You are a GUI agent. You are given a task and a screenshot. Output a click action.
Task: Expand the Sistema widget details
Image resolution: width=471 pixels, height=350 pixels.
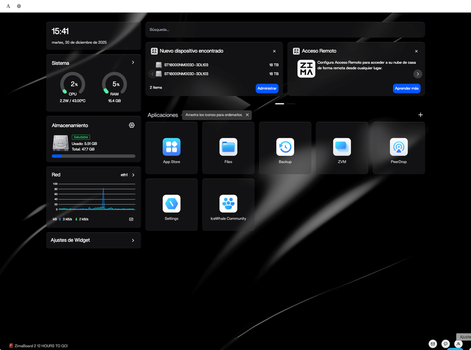(x=133, y=62)
